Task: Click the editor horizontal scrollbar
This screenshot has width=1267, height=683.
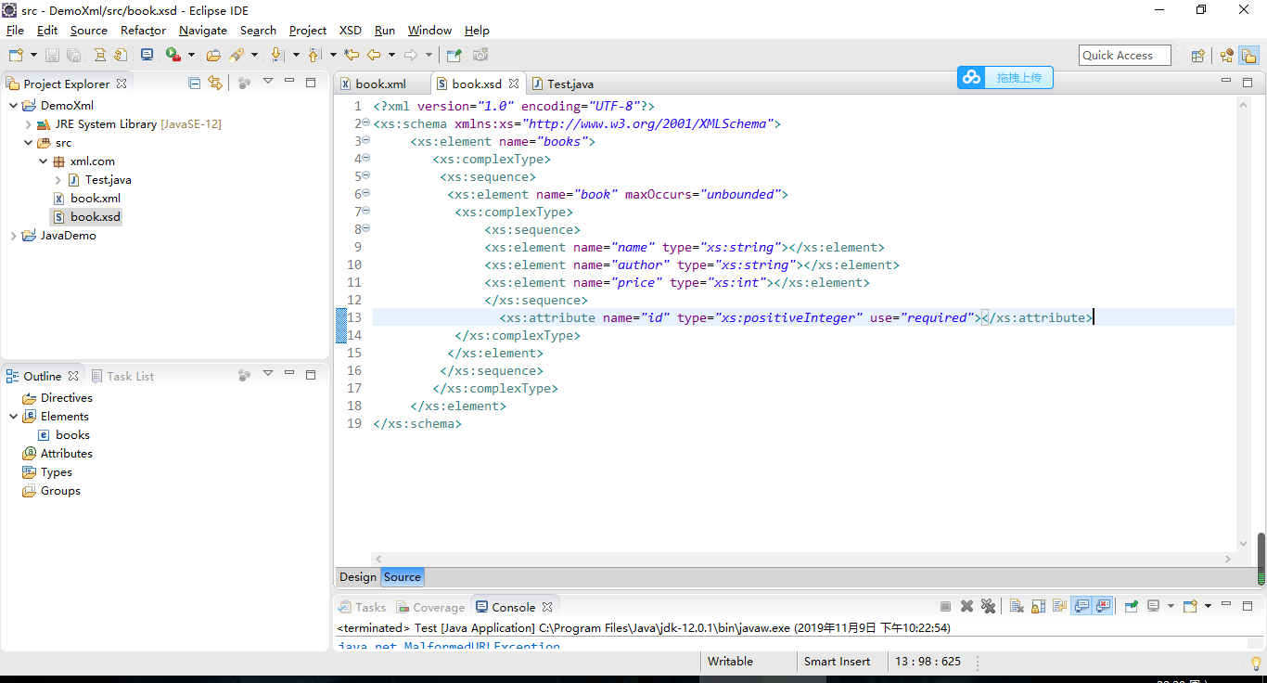Action: point(803,559)
